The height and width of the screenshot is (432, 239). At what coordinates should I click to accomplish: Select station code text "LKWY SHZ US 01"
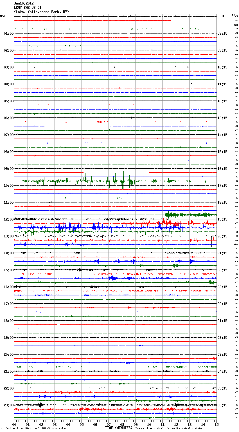coord(28,8)
